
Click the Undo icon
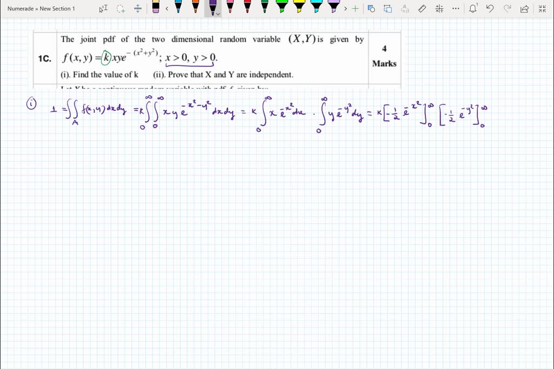(490, 9)
